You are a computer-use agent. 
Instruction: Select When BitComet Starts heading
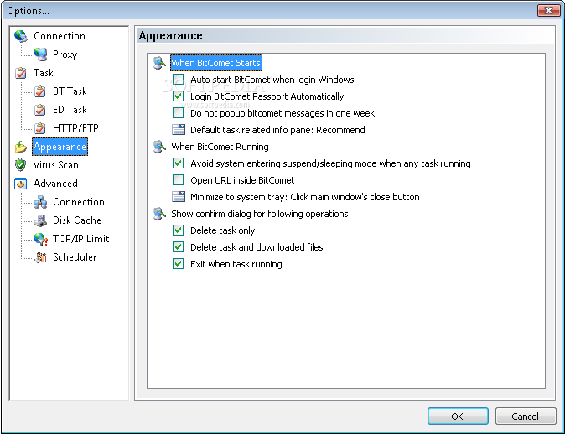(215, 63)
